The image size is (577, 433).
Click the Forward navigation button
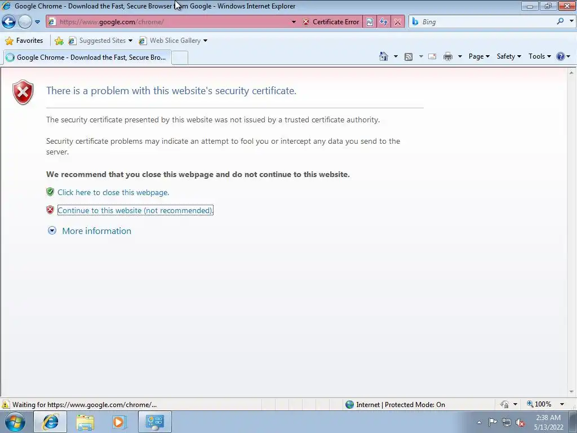pyautogui.click(x=25, y=22)
